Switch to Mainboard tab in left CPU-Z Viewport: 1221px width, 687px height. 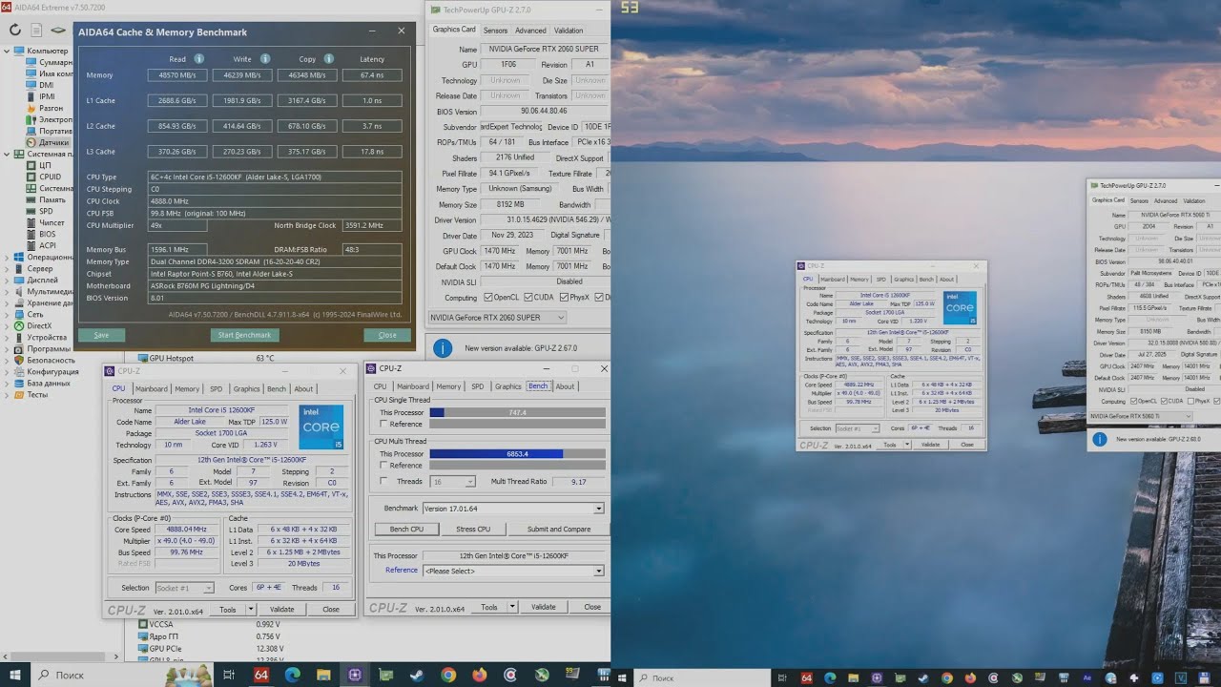(151, 388)
